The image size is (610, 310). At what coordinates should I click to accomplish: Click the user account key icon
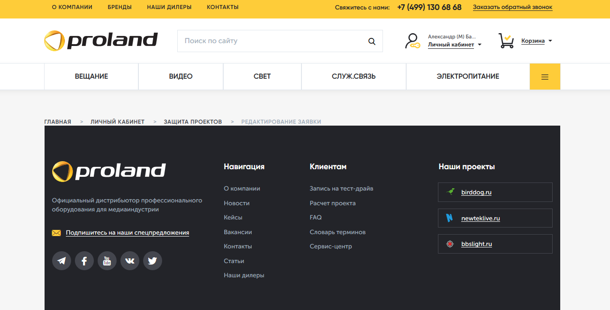click(x=412, y=41)
